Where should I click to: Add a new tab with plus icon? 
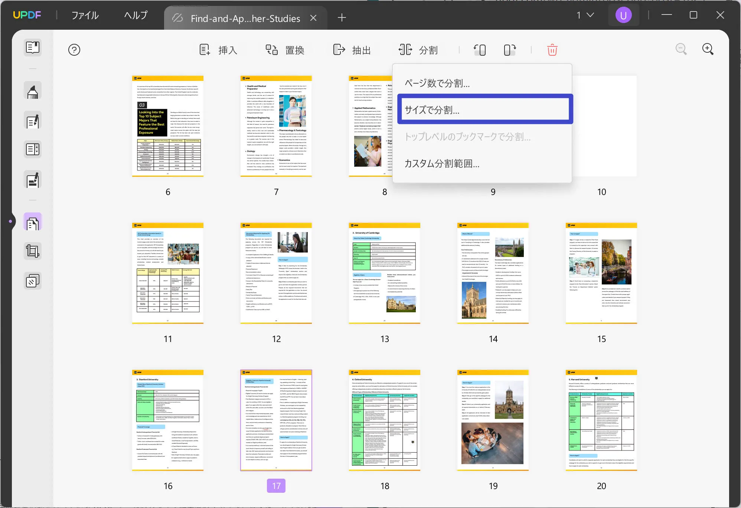coord(342,17)
